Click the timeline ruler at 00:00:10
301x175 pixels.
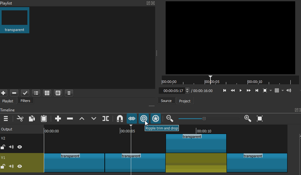tap(196, 131)
